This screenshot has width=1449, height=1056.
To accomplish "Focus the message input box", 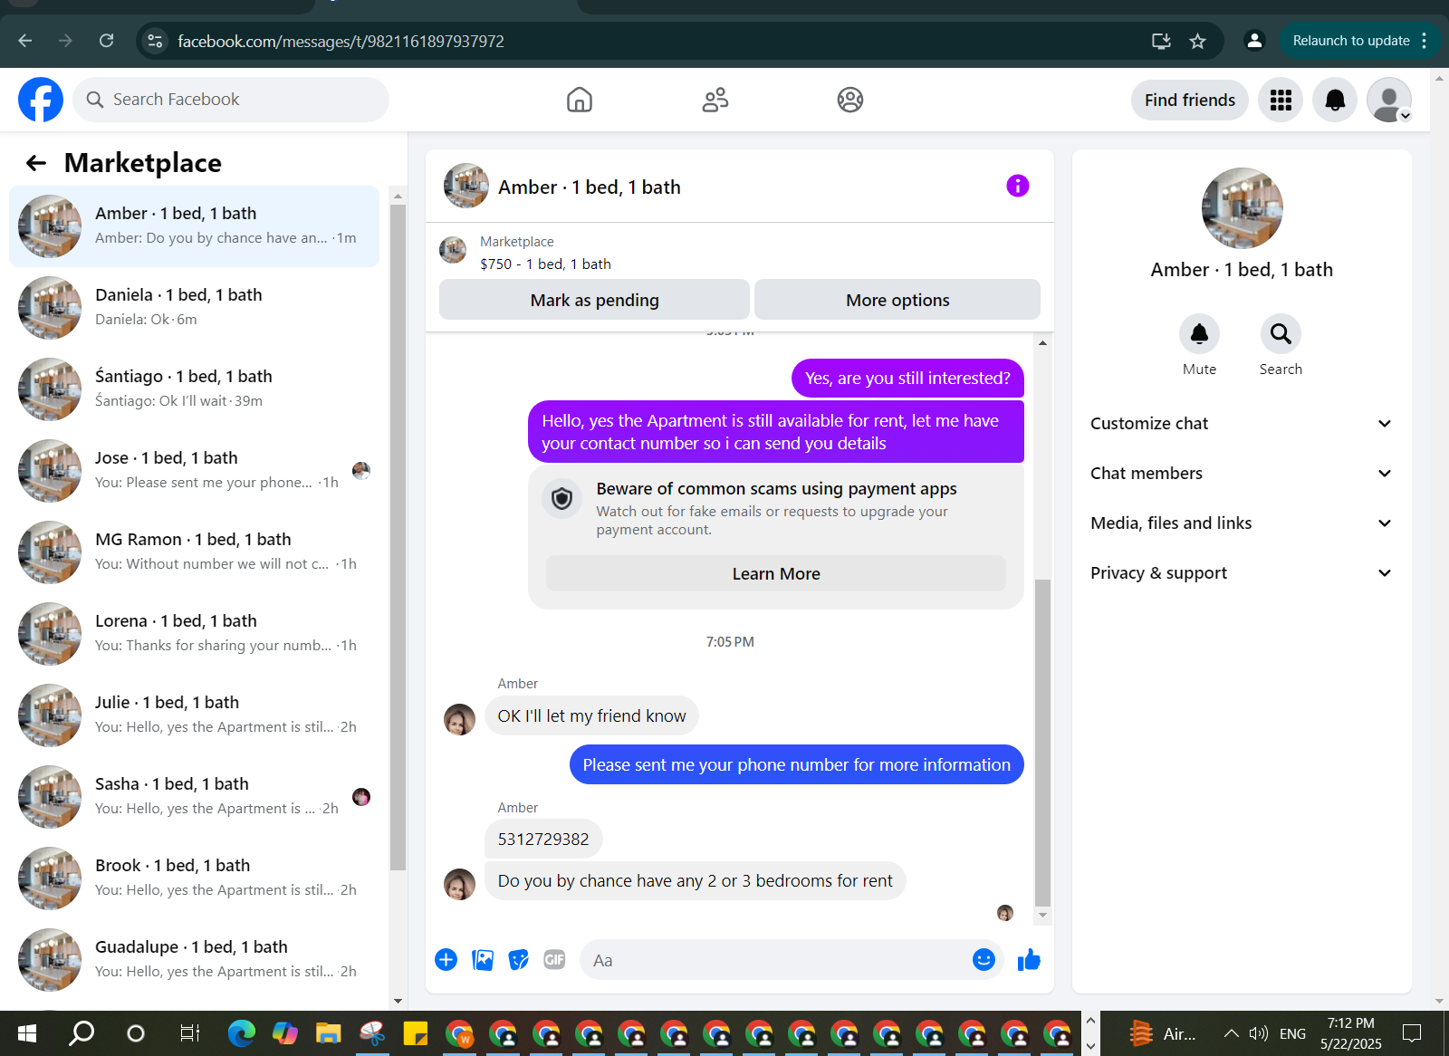I will click(779, 960).
